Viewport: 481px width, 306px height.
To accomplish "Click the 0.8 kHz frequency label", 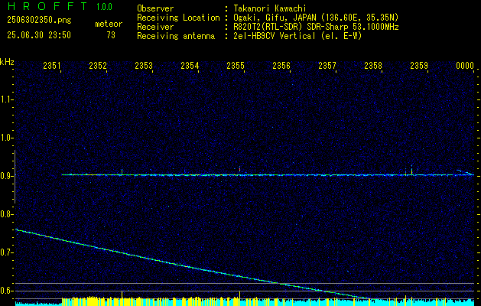I will pyautogui.click(x=6, y=214).
